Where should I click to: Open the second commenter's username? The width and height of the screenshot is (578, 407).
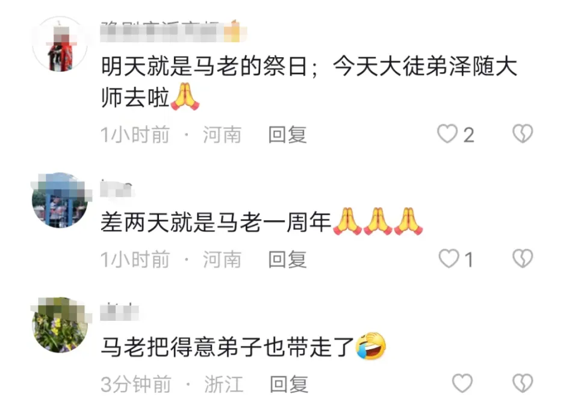[x=116, y=188]
